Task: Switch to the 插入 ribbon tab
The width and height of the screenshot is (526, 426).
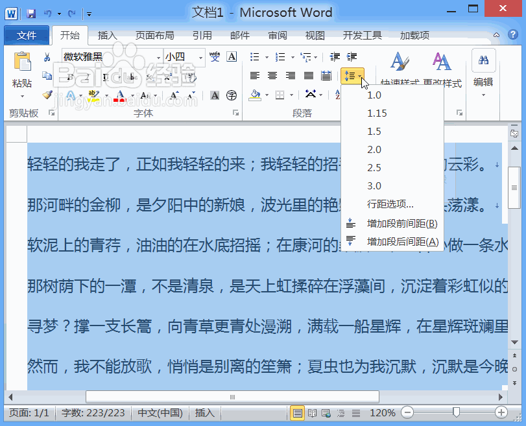Action: [106, 36]
